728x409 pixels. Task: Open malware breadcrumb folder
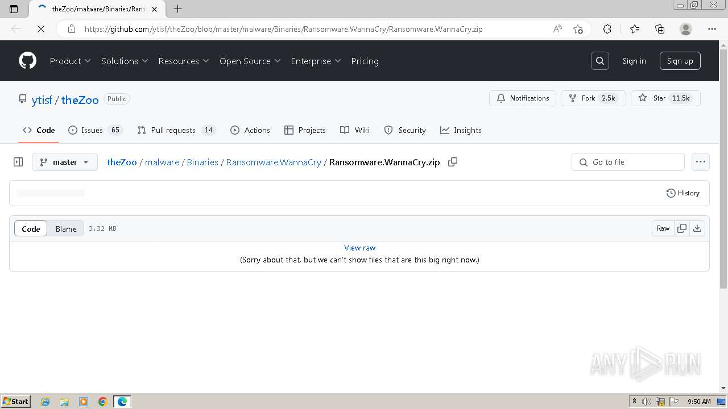162,162
